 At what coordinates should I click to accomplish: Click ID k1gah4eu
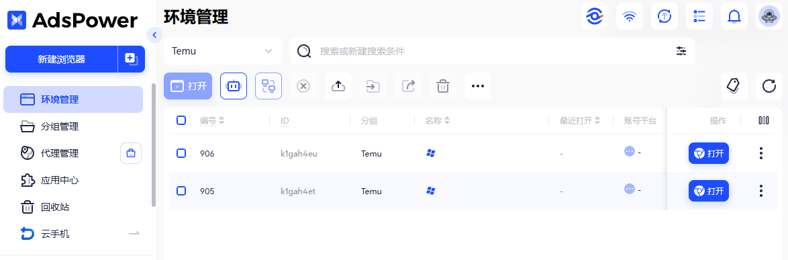click(299, 154)
